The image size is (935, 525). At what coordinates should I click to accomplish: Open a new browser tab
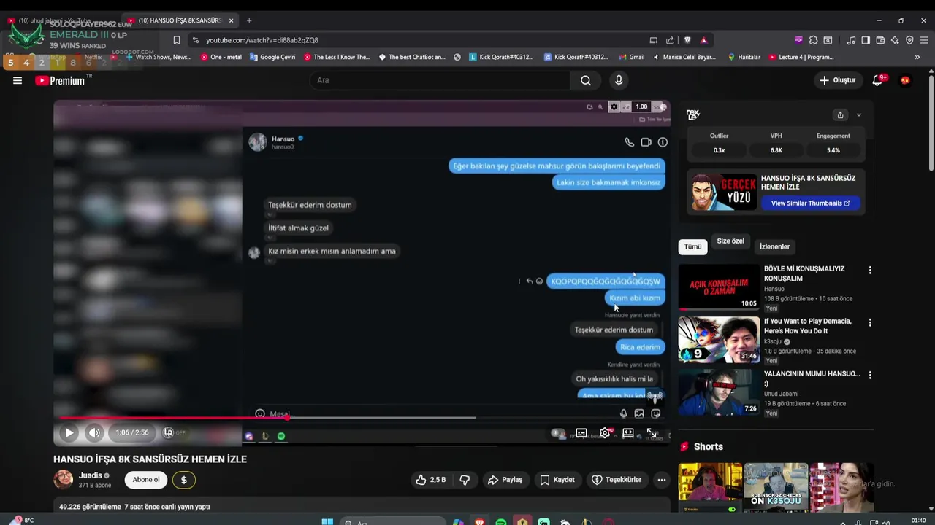[x=249, y=20]
